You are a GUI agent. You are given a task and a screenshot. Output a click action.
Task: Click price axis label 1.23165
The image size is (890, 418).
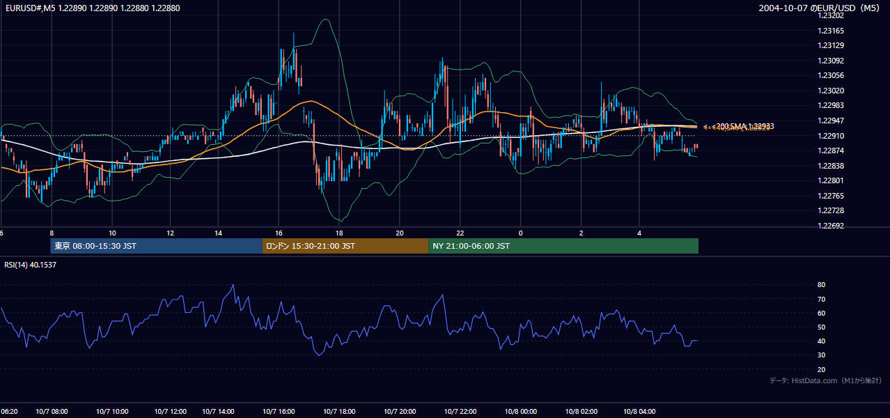(830, 31)
